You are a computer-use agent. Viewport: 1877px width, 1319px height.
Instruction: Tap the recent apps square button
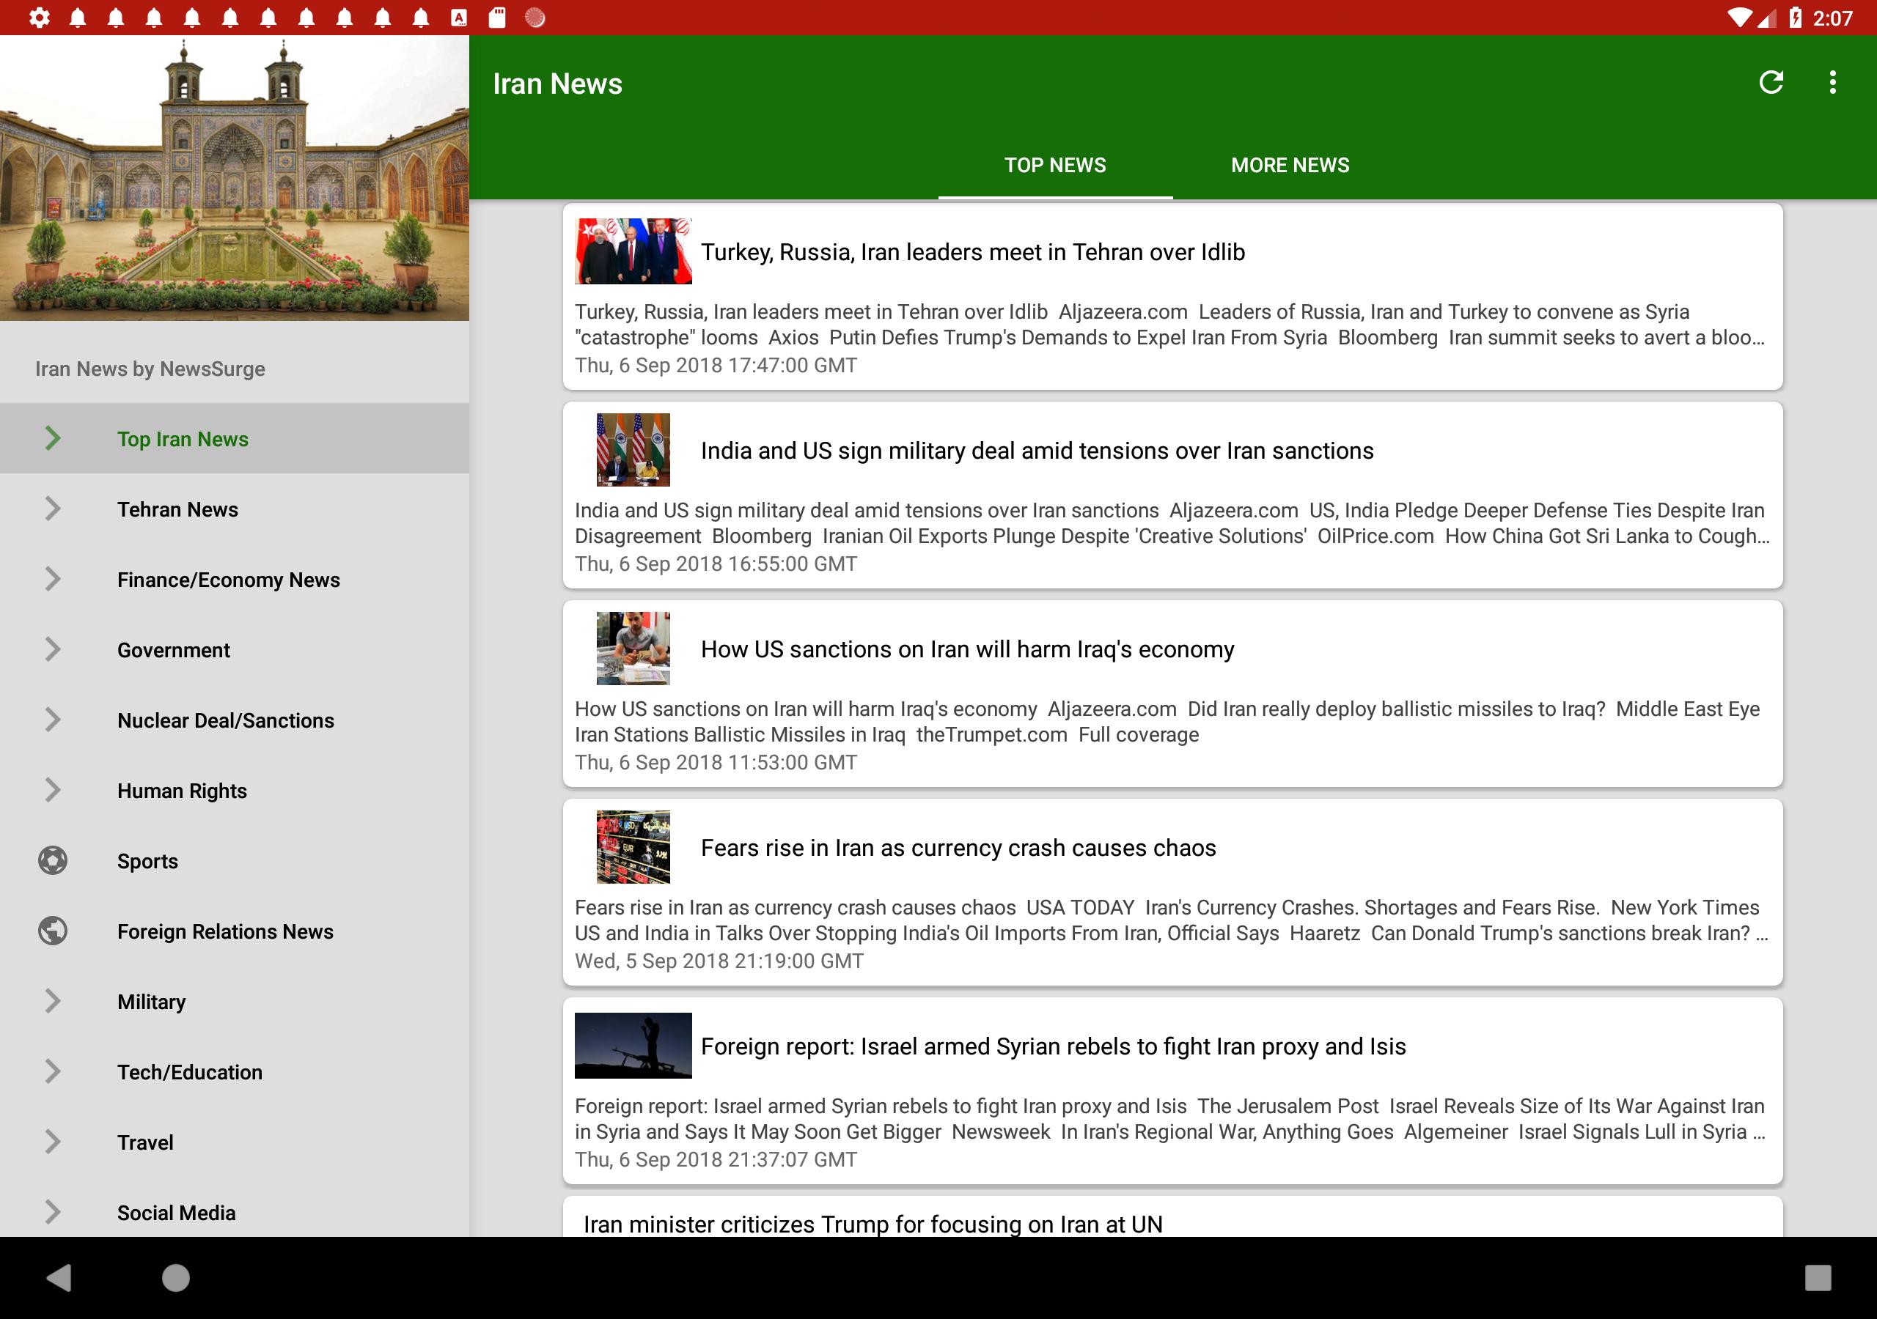(1818, 1277)
